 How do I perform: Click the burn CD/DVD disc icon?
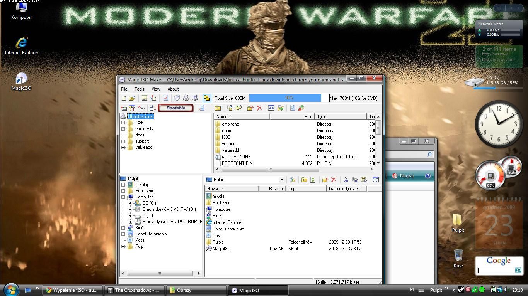click(177, 98)
